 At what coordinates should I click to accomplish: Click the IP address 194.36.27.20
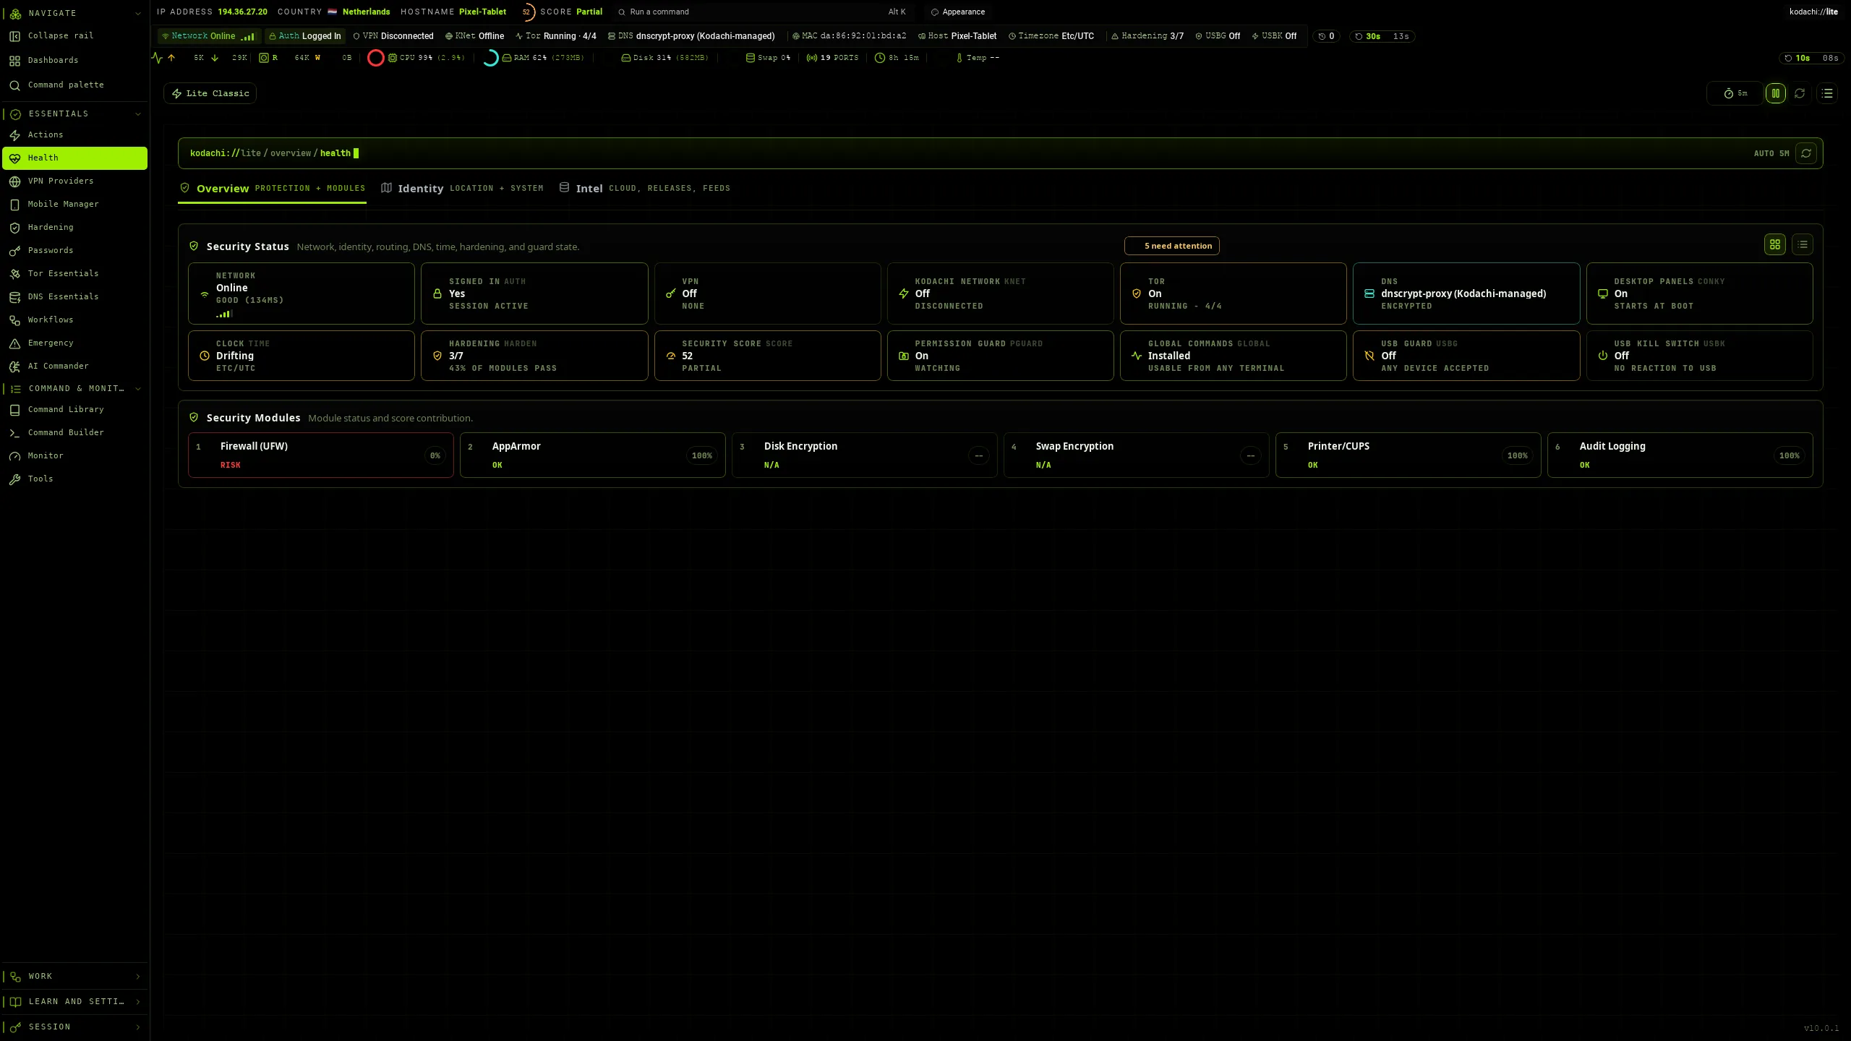pyautogui.click(x=242, y=12)
